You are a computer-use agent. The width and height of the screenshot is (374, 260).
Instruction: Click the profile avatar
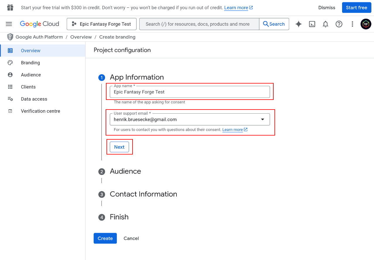366,24
